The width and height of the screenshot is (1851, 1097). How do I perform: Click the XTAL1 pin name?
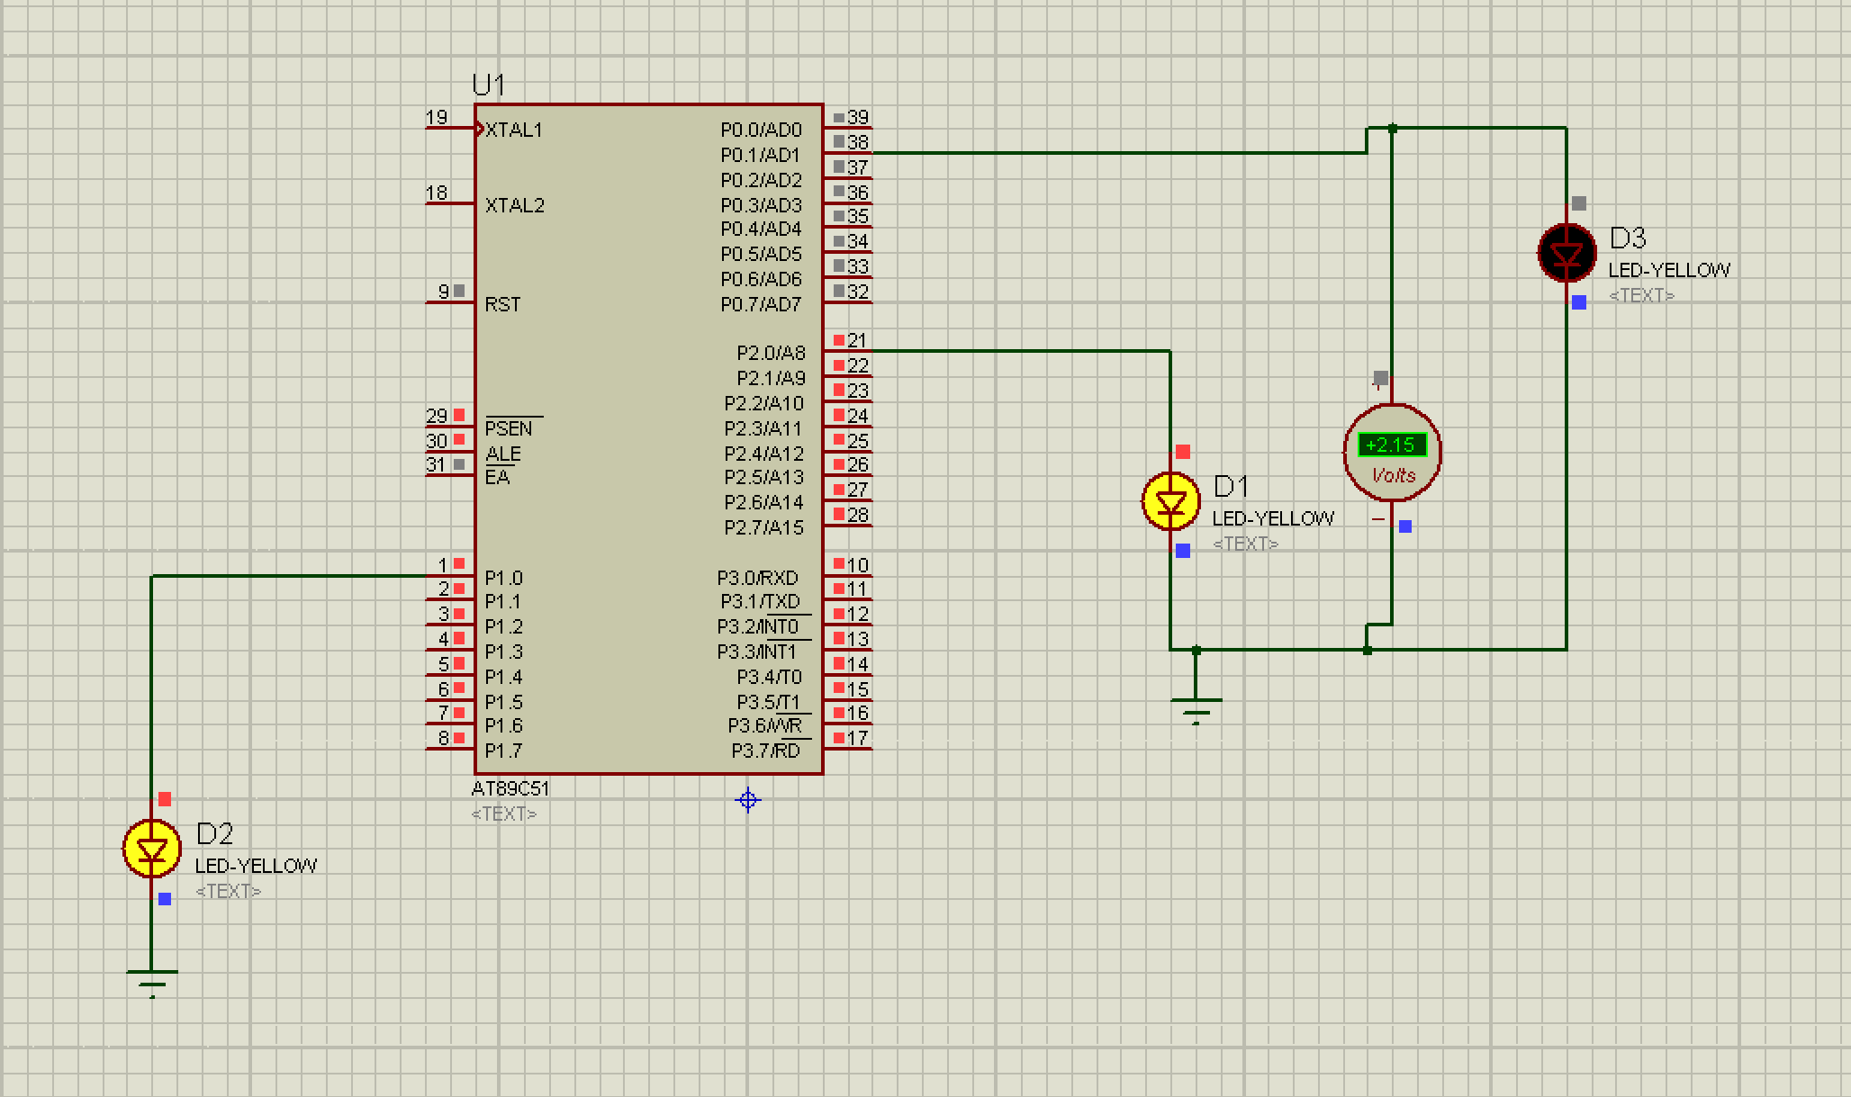point(514,130)
